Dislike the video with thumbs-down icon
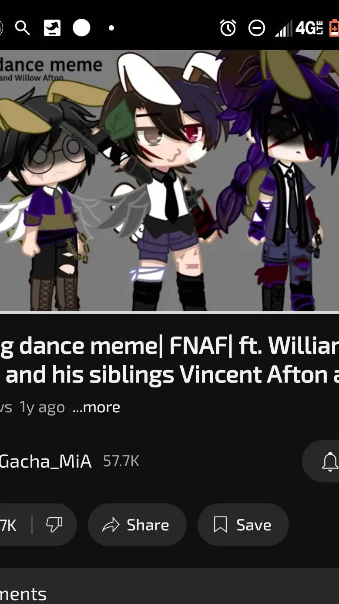The width and height of the screenshot is (339, 604). click(54, 525)
